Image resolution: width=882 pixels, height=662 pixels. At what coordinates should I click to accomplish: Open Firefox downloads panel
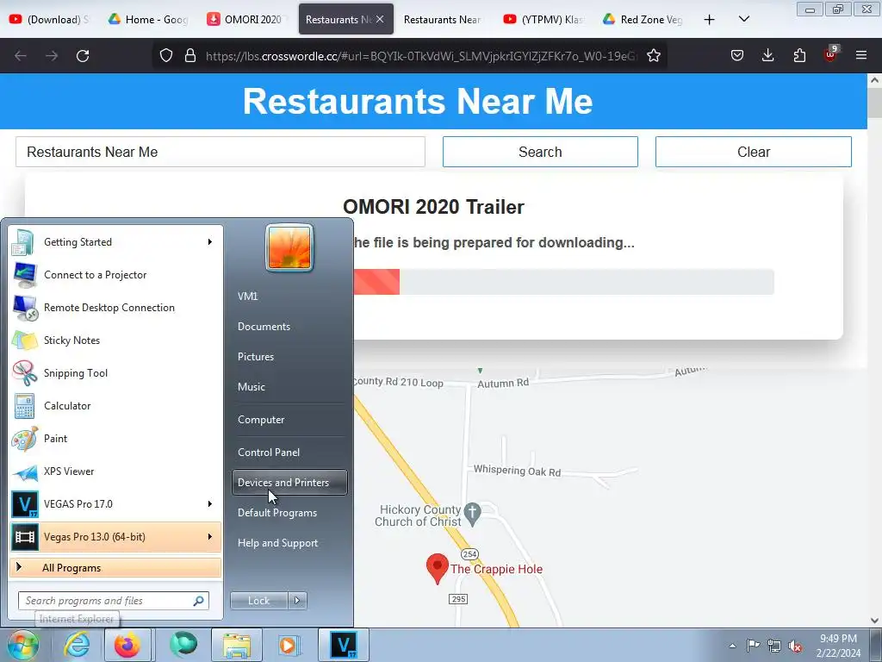pos(767,56)
